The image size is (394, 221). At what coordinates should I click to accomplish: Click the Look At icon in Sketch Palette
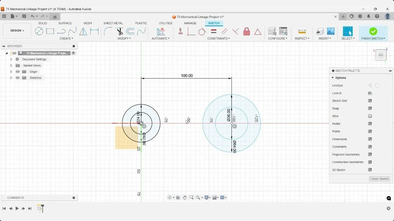(370, 93)
